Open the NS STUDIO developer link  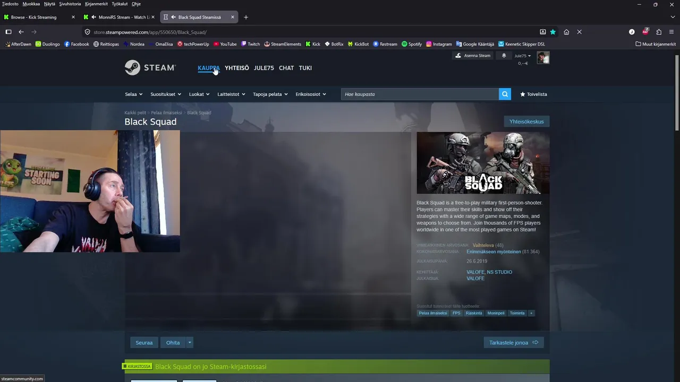(499, 272)
